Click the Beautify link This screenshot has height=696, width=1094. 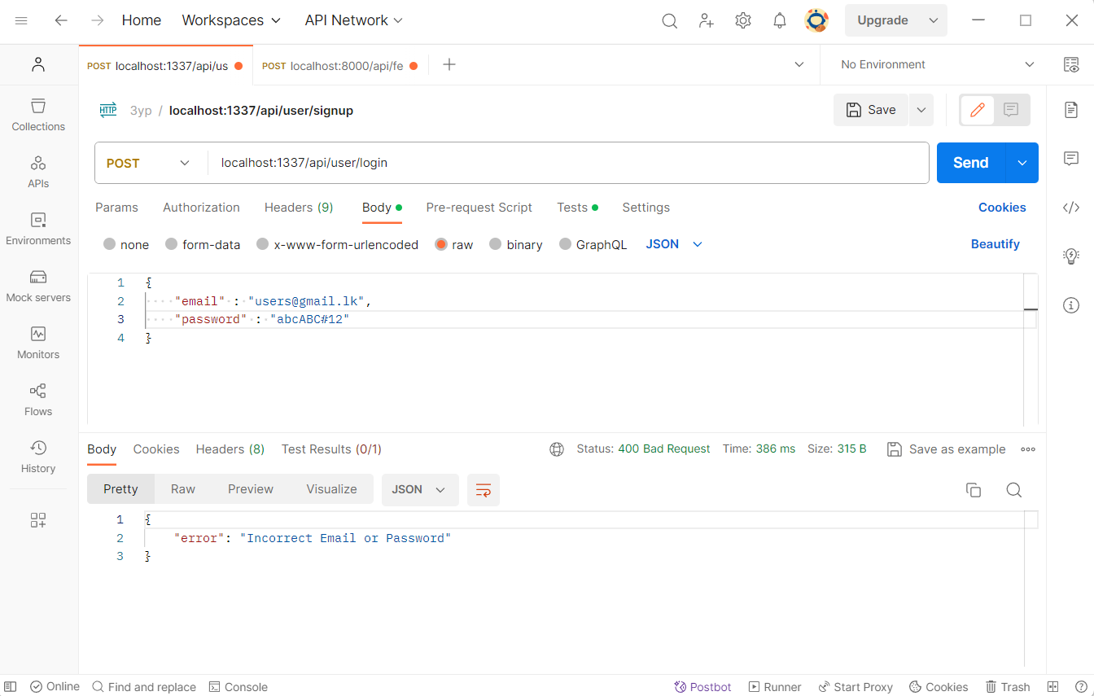point(995,244)
